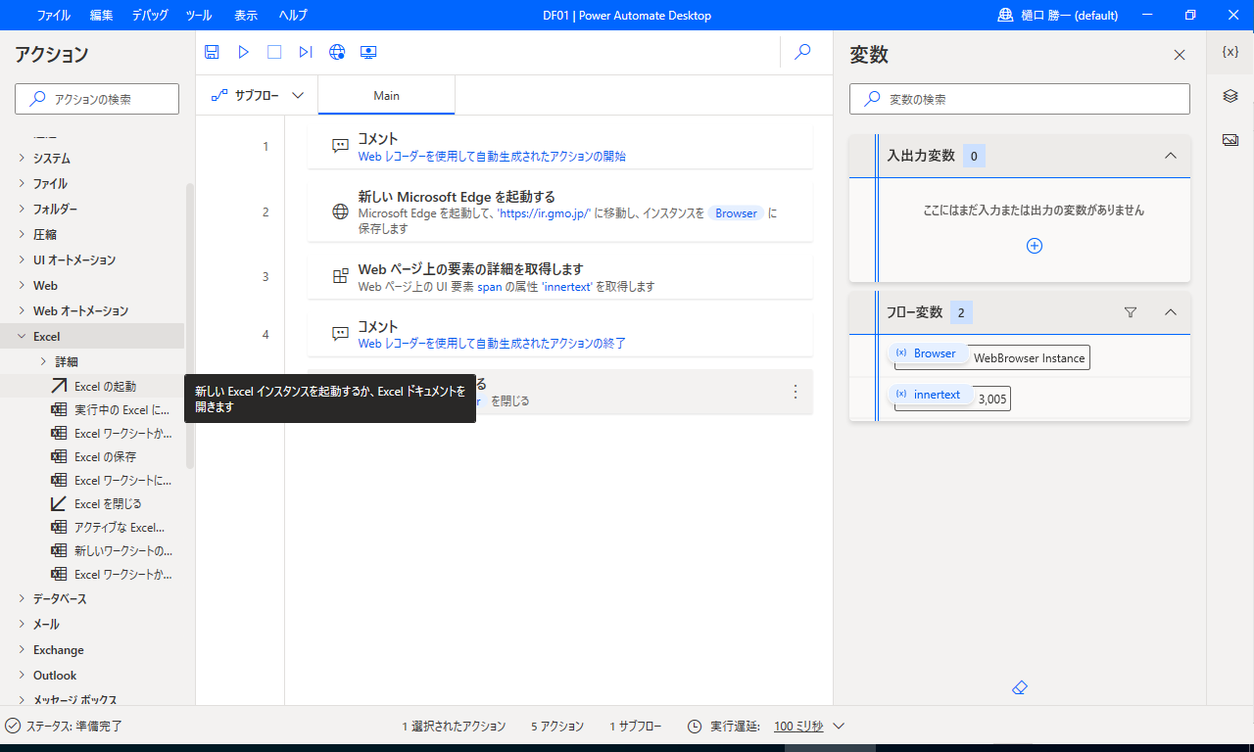Clear variable values with eraser icon
The height and width of the screenshot is (752, 1254).
[x=1019, y=688]
